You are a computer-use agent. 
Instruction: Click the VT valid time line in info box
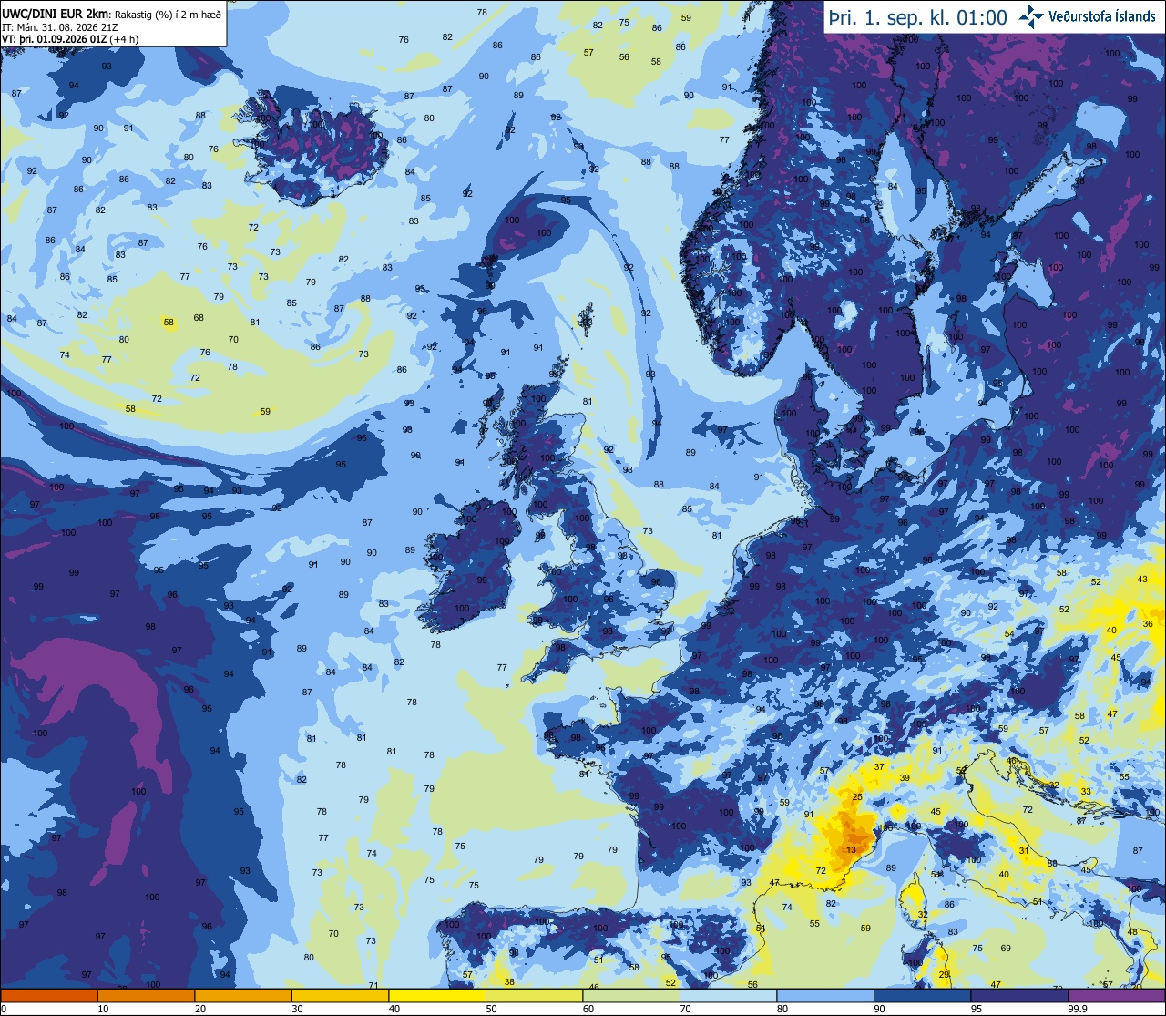click(x=70, y=39)
